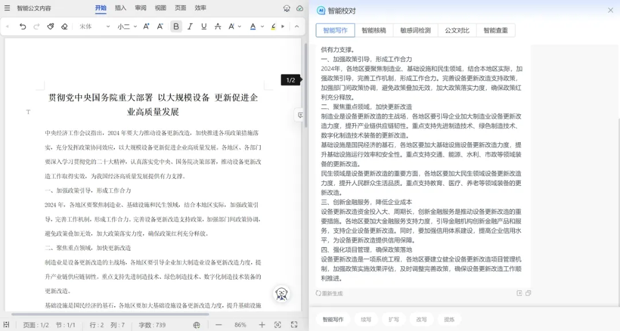Viewport: 620px width, 331px height.
Task: Click the fullscreen icon in status bar
Action: (294, 325)
